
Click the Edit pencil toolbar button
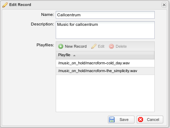pos(98,46)
